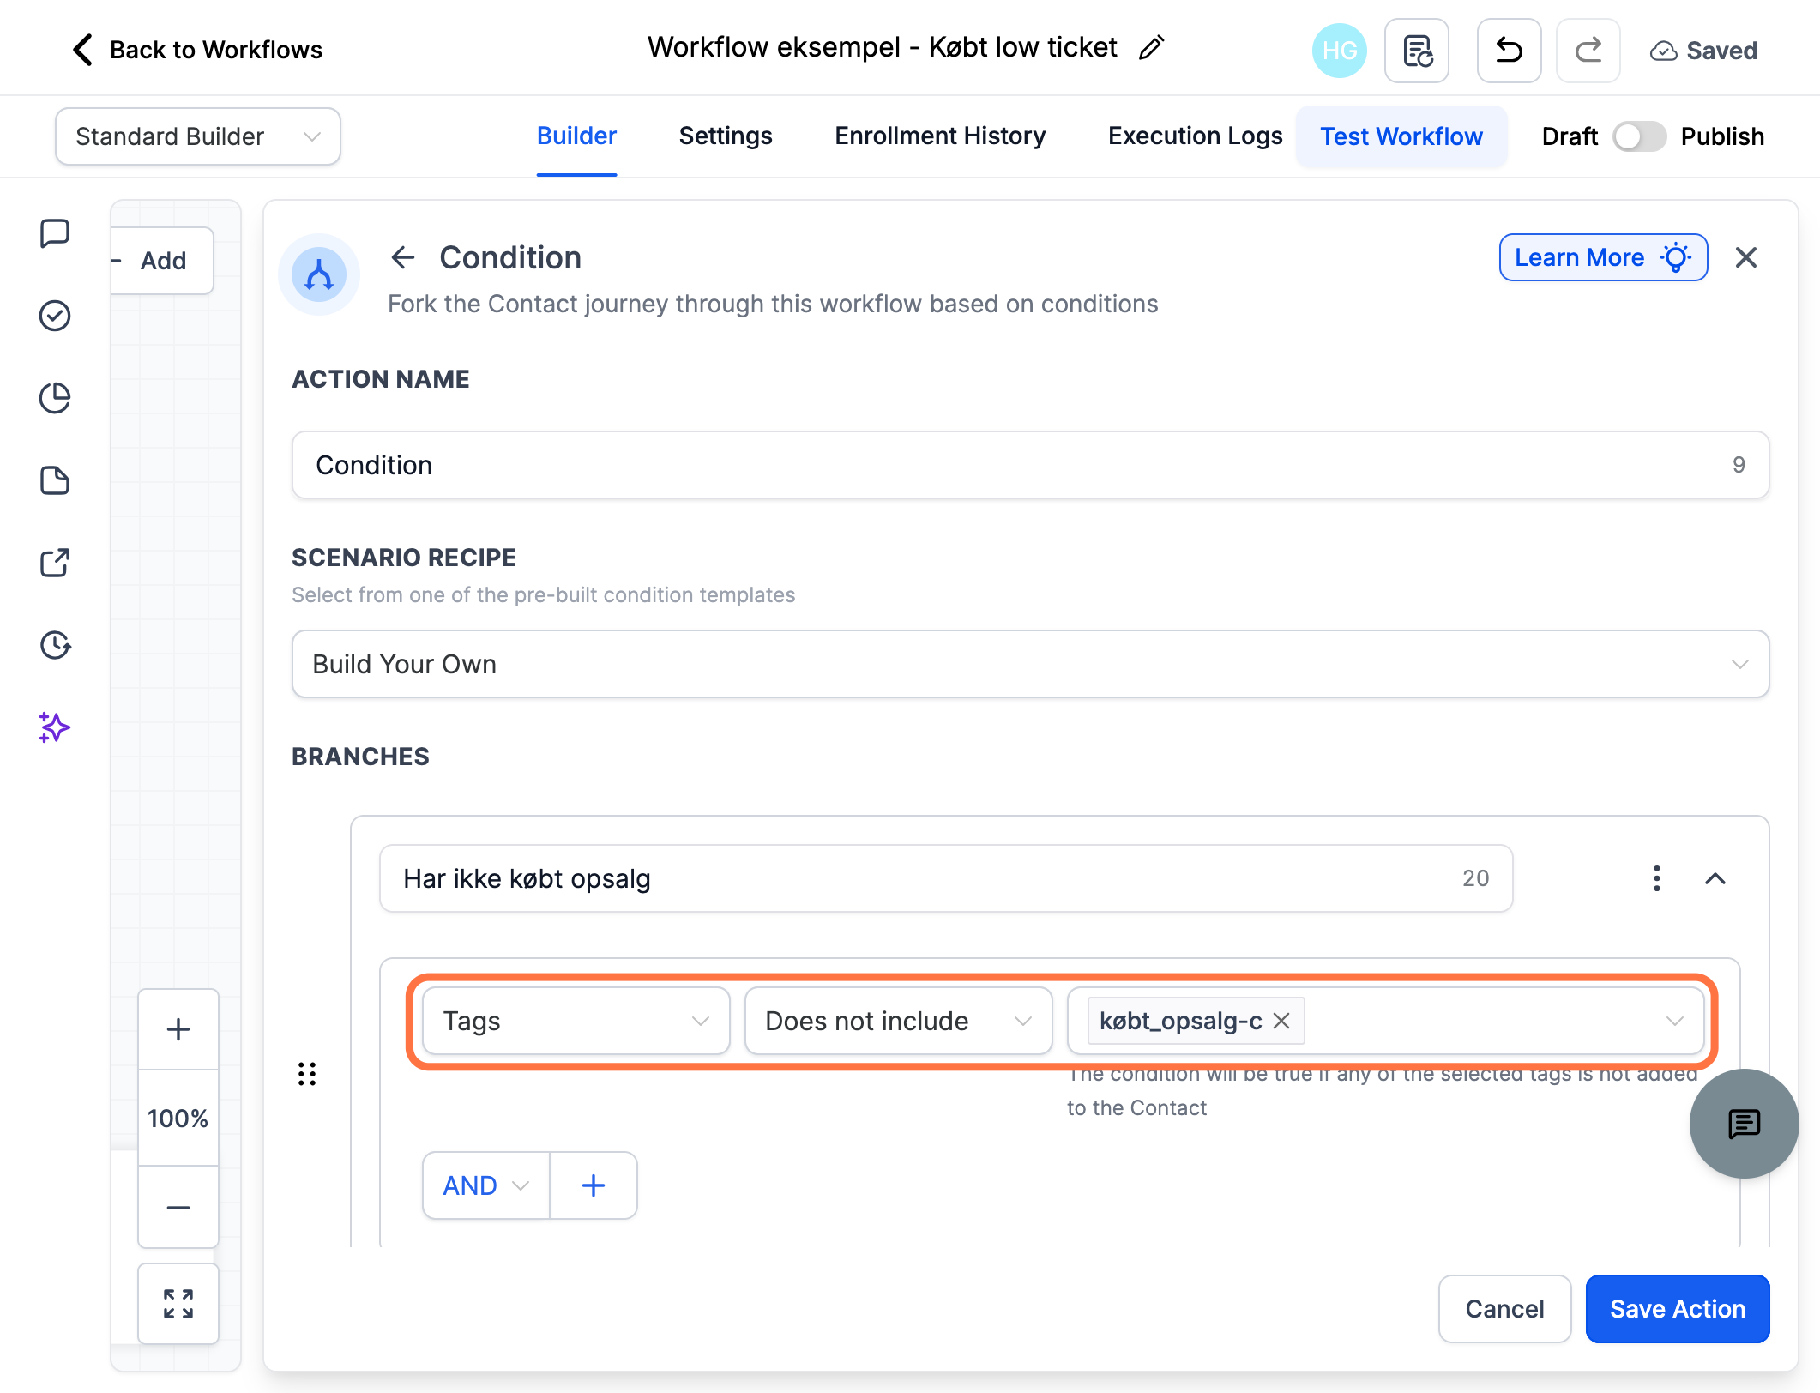Edit the workflow name with pencil icon
This screenshot has width=1820, height=1393.
point(1151,48)
